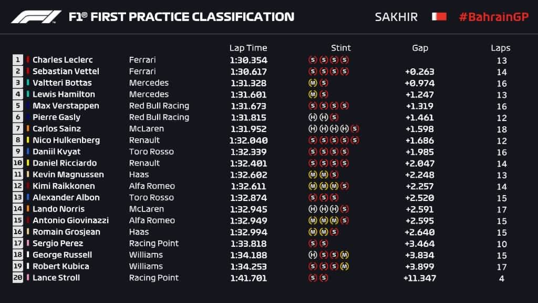538x303 pixels.
Task: Click the first soft tyre icon in Stroll's stint
Action: point(313,278)
